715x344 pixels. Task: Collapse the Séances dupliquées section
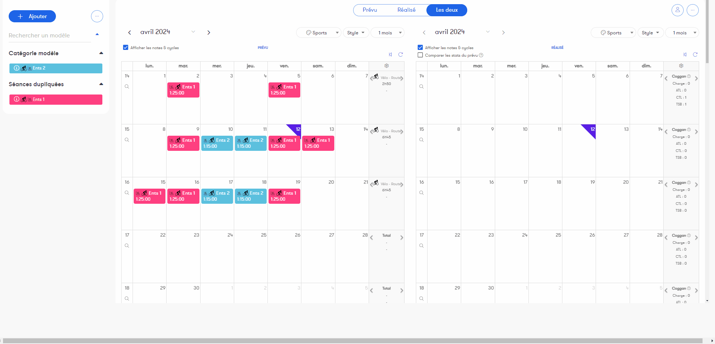pos(101,84)
